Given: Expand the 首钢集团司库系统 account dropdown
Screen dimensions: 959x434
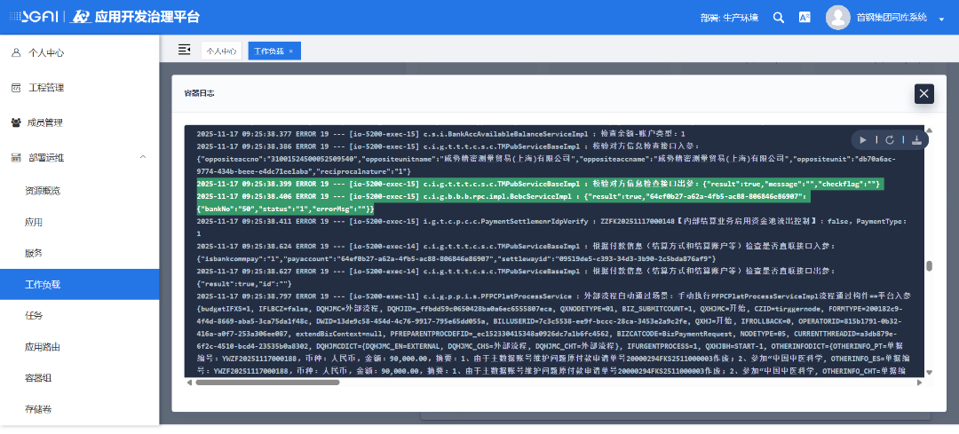Looking at the screenshot, I should tap(940, 19).
